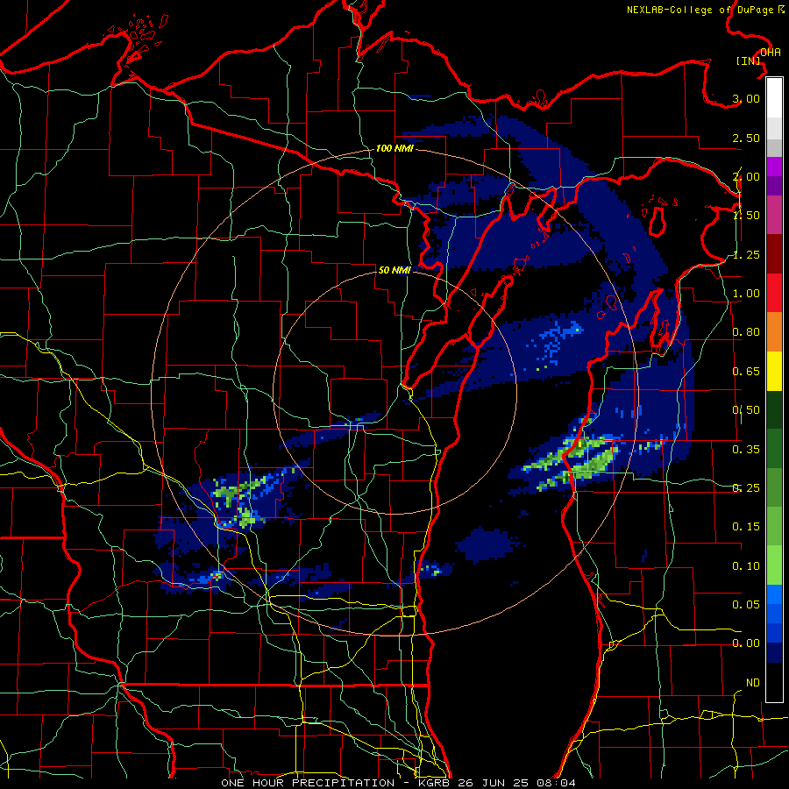
Task: Select the bright red legend swatch
Action: tap(774, 293)
